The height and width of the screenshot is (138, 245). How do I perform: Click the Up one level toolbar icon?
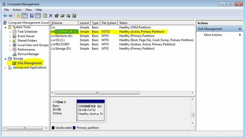tap(18, 16)
